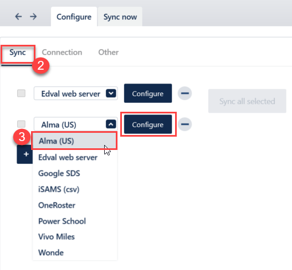Go forward with the right arrow
292x270 pixels.
33,17
